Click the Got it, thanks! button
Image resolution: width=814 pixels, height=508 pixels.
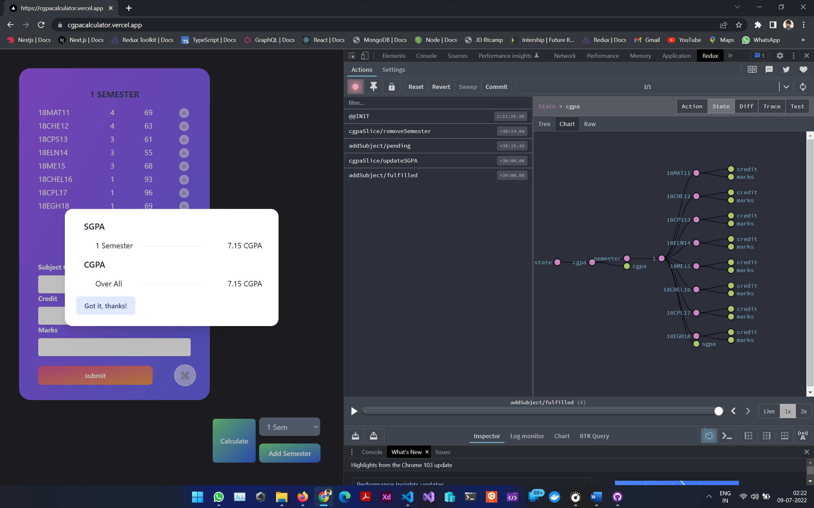click(x=106, y=306)
